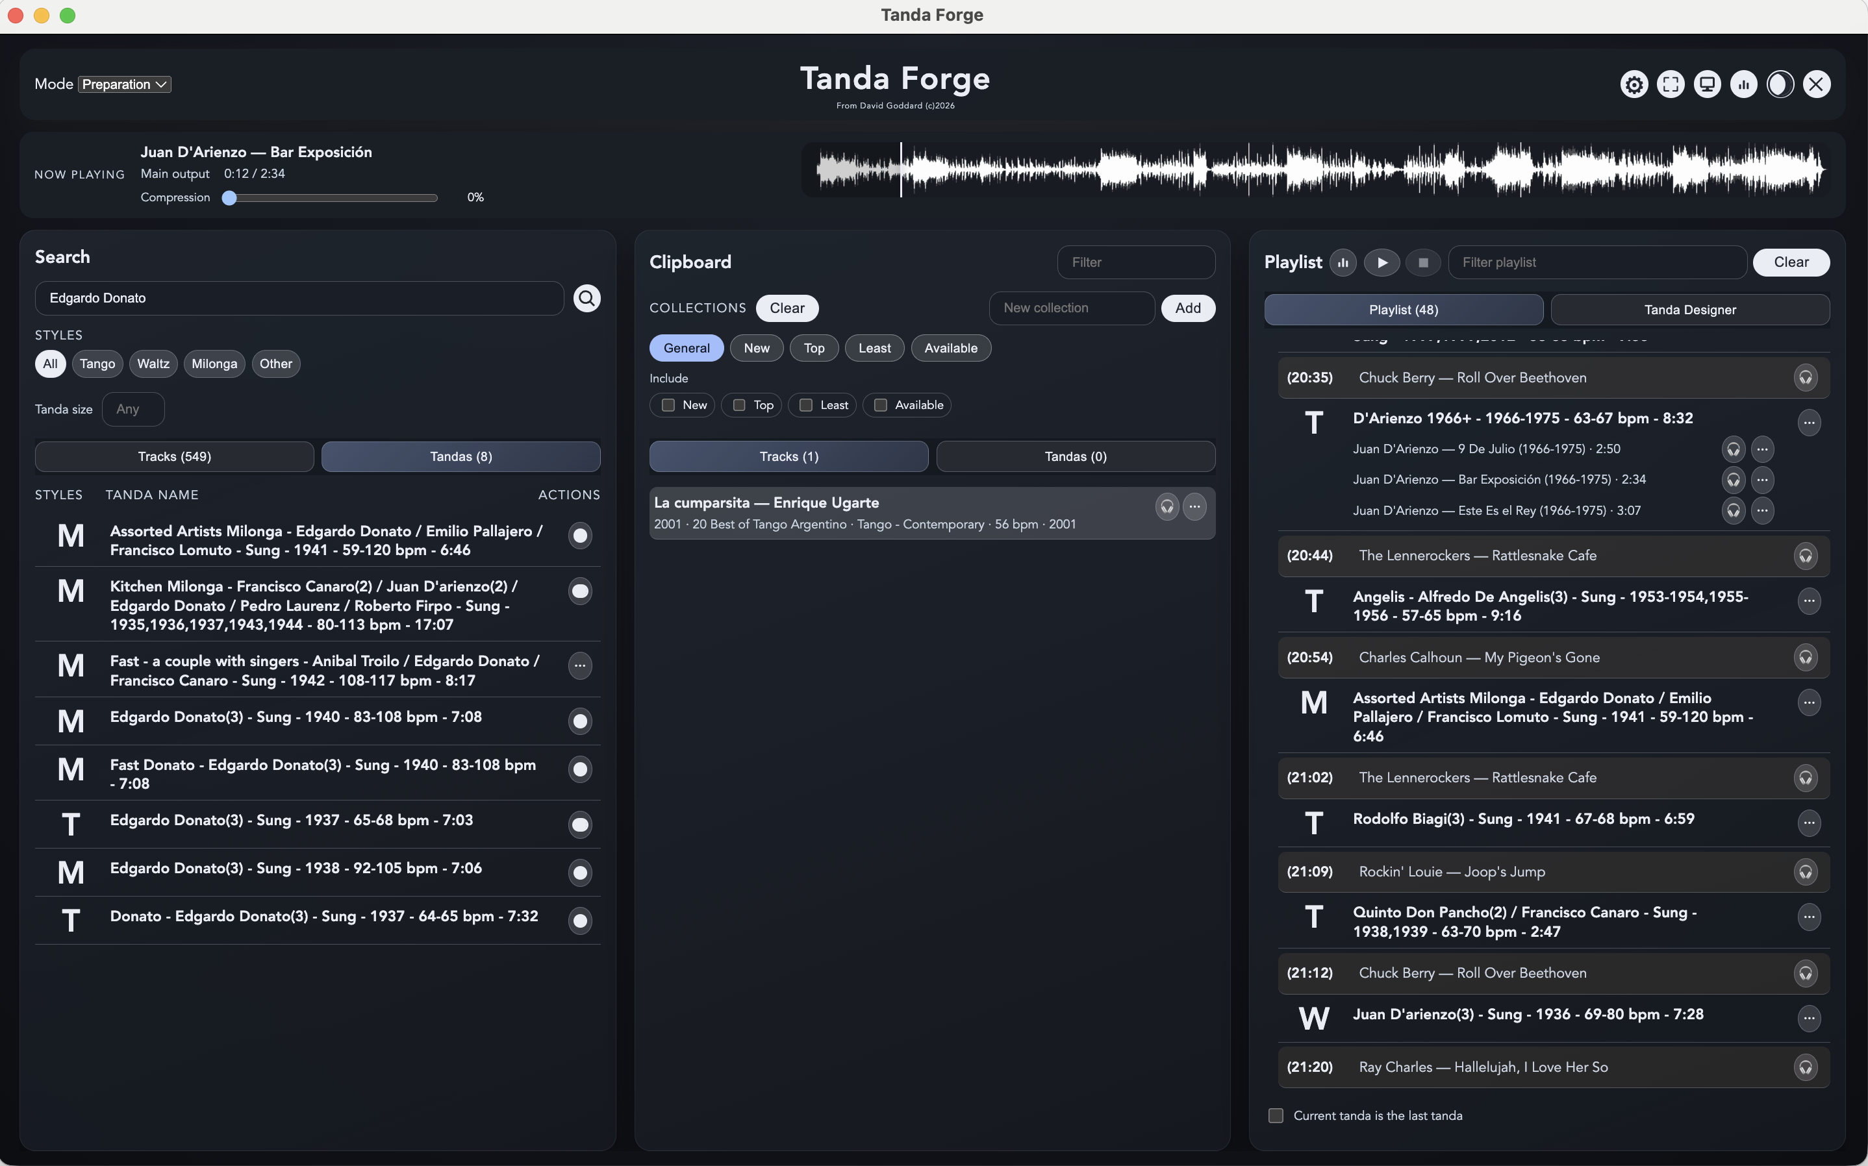Preview 9 De Julio with headphones icon
This screenshot has height=1166, width=1868.
pos(1733,449)
